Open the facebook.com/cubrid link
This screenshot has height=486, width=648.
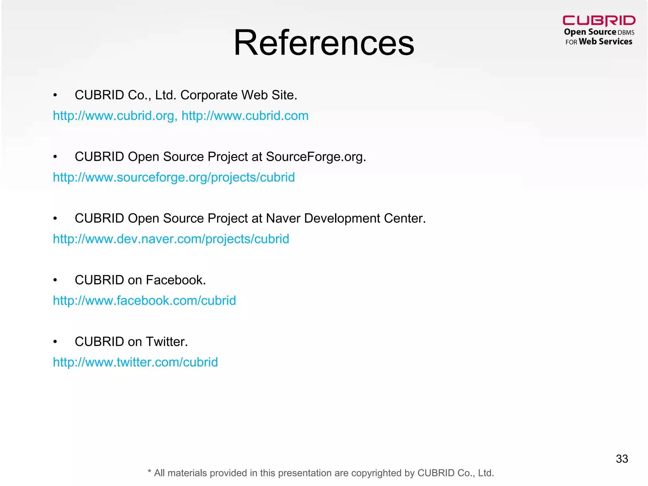144,301
